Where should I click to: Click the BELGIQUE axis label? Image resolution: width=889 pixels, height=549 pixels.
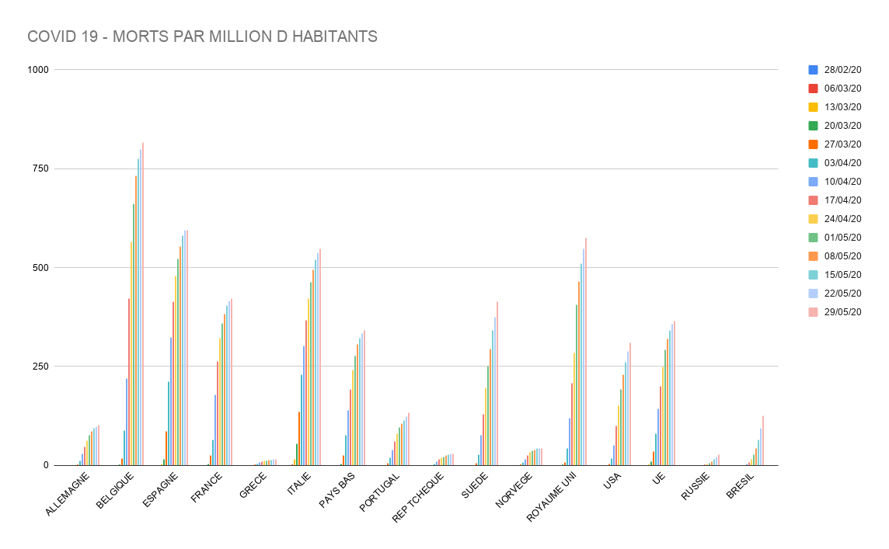pyautogui.click(x=115, y=489)
